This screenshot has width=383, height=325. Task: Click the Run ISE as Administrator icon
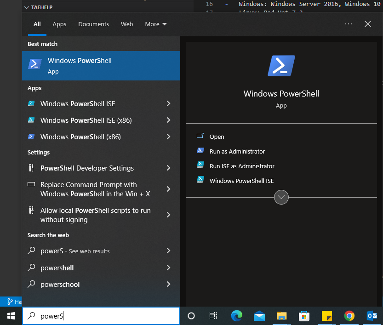(200, 165)
